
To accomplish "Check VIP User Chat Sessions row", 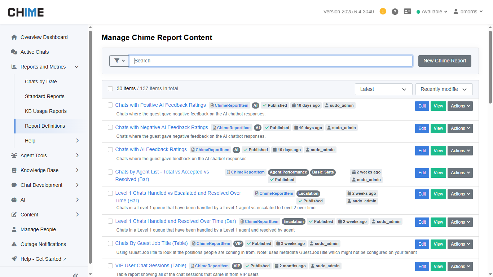I will click(110, 266).
